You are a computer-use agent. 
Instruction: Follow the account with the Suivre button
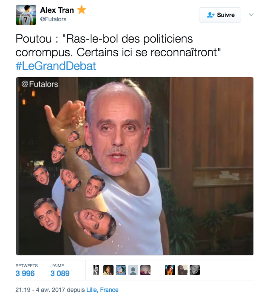220,15
